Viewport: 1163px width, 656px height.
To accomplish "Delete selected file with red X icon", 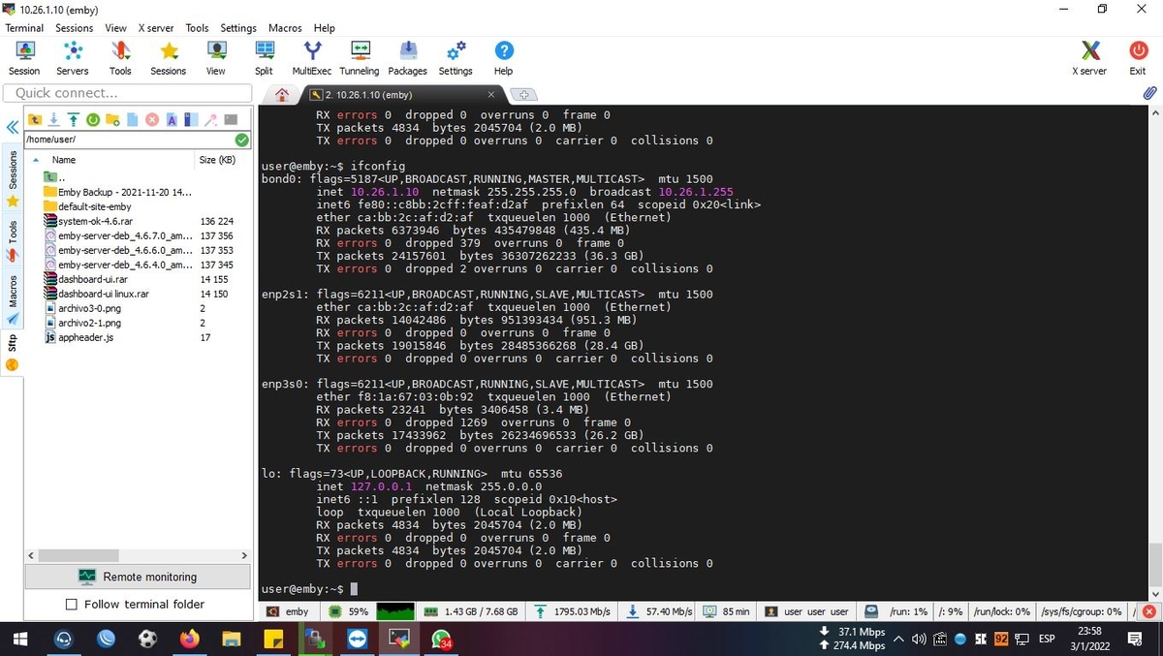I will coord(152,120).
